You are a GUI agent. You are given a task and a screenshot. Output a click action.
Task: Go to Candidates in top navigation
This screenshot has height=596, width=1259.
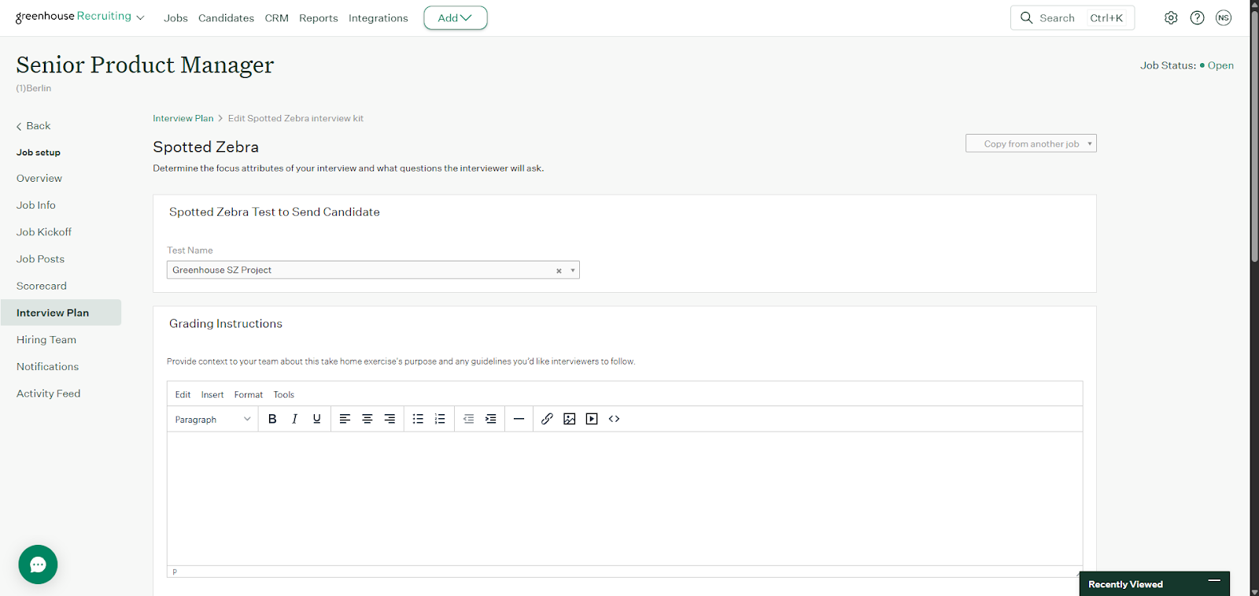pos(226,18)
